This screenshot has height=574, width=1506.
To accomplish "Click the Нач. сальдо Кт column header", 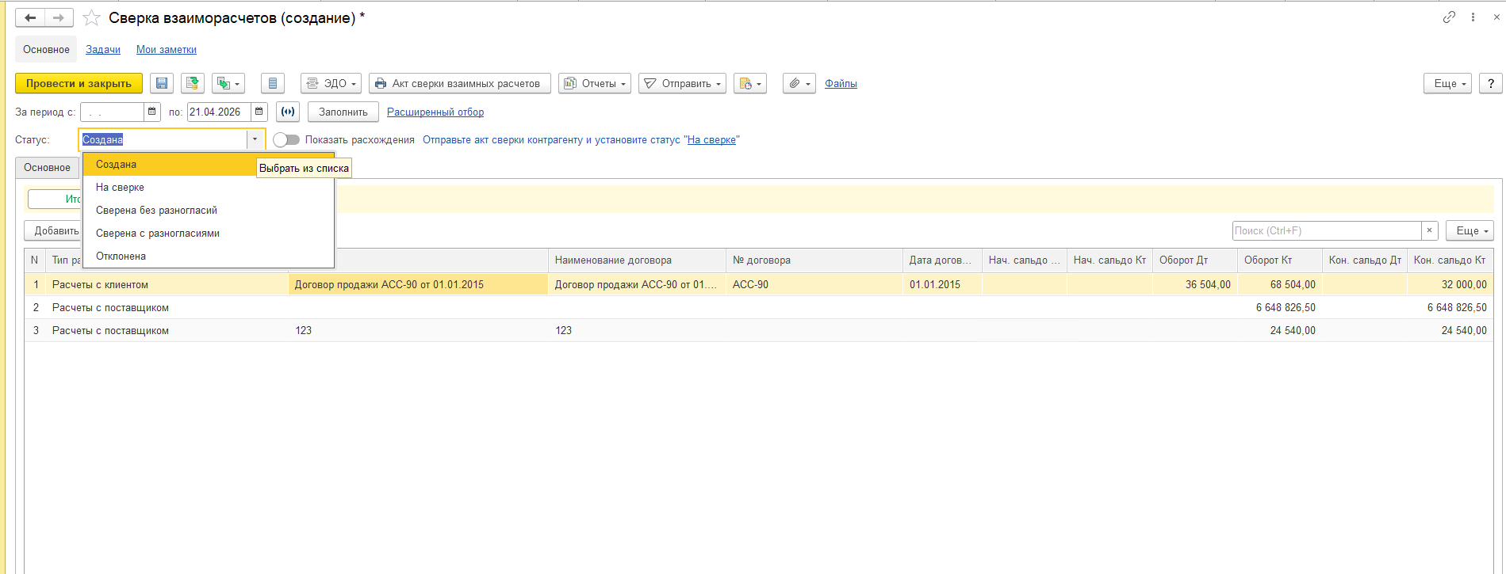I will point(1109,260).
